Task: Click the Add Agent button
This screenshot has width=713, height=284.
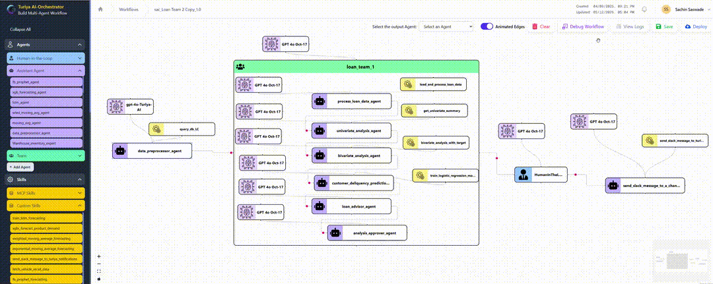Action: (x=20, y=167)
